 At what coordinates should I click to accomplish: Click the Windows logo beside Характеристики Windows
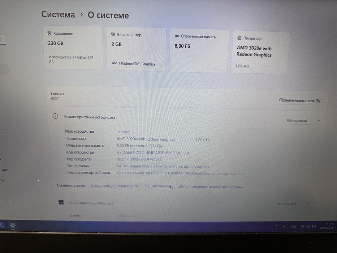click(61, 202)
